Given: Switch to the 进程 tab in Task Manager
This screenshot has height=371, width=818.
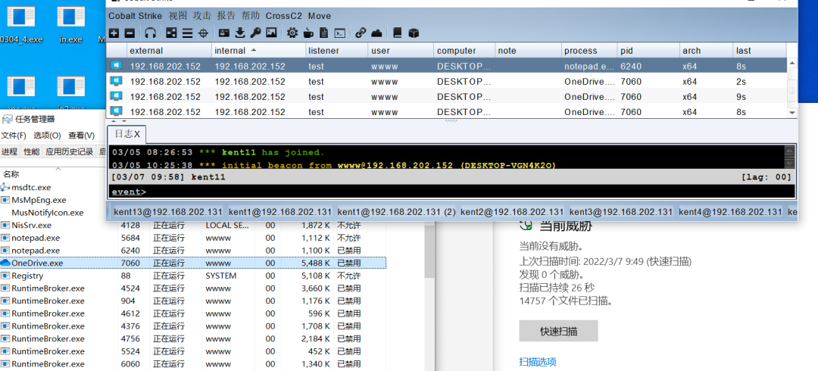Looking at the screenshot, I should point(9,152).
